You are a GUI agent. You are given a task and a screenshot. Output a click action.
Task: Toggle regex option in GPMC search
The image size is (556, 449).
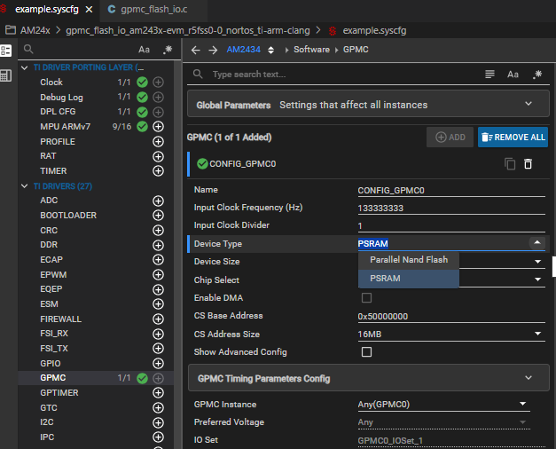(537, 75)
